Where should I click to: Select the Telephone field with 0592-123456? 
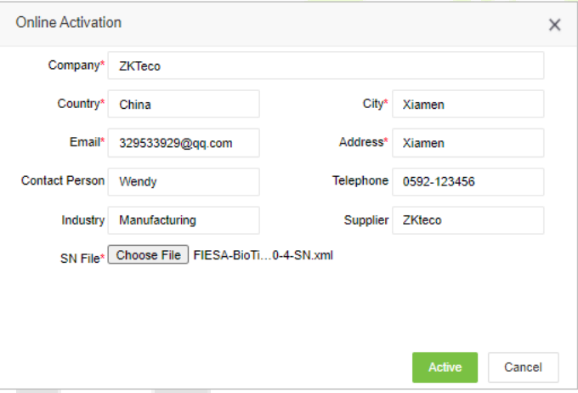(468, 181)
